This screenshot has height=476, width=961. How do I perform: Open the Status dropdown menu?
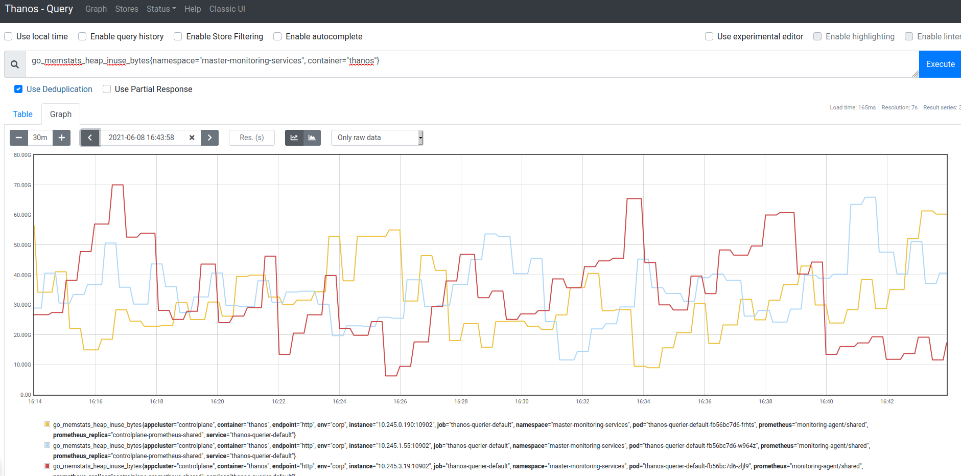click(161, 9)
